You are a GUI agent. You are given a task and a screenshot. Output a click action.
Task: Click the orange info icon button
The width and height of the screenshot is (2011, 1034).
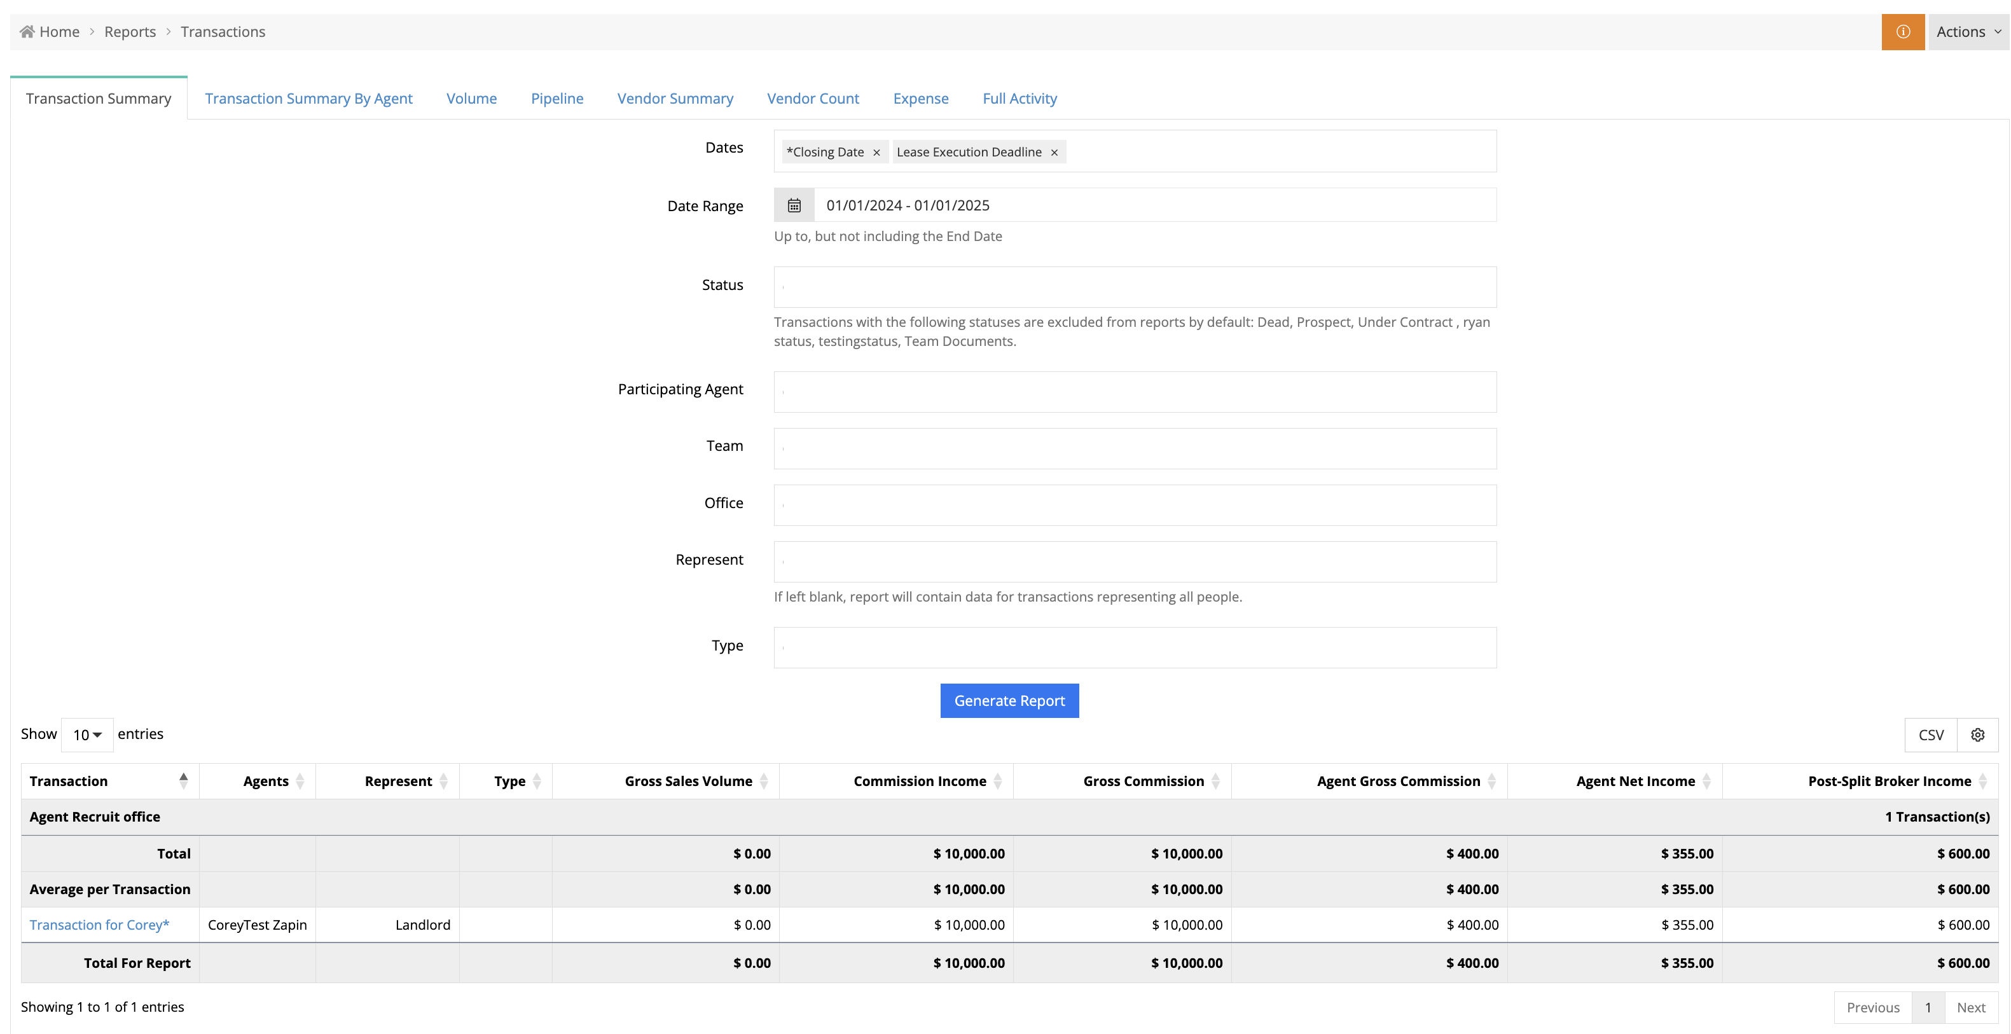1902,32
